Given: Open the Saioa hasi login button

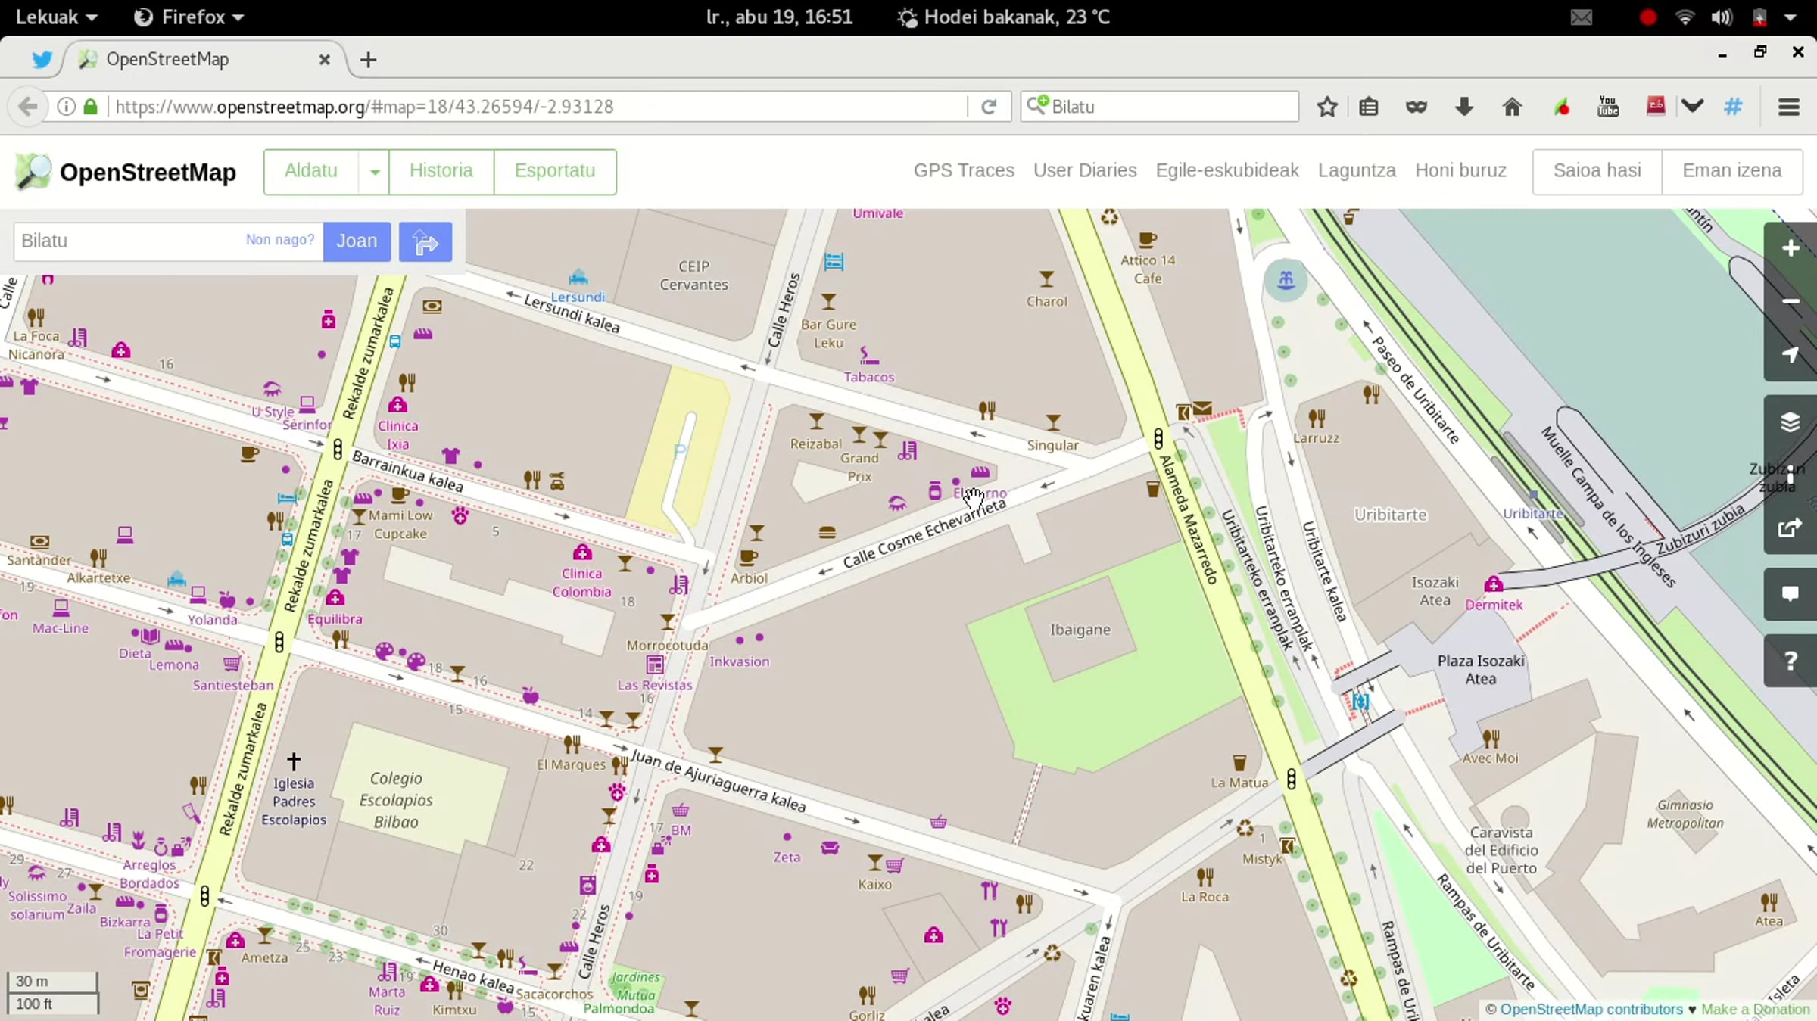Looking at the screenshot, I should 1597,171.
